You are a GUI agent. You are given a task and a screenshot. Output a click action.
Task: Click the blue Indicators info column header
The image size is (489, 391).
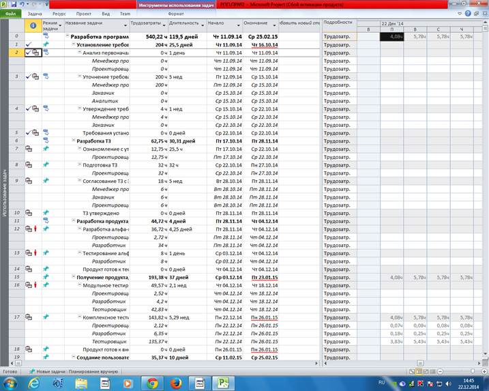tap(33, 25)
